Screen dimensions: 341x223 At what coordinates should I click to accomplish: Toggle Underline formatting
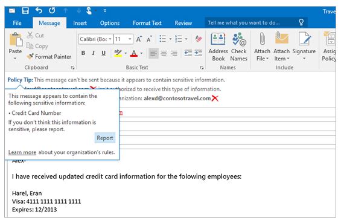tap(104, 53)
